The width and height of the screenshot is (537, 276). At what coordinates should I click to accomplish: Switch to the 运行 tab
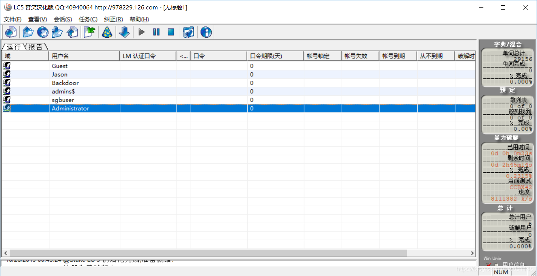coord(14,47)
